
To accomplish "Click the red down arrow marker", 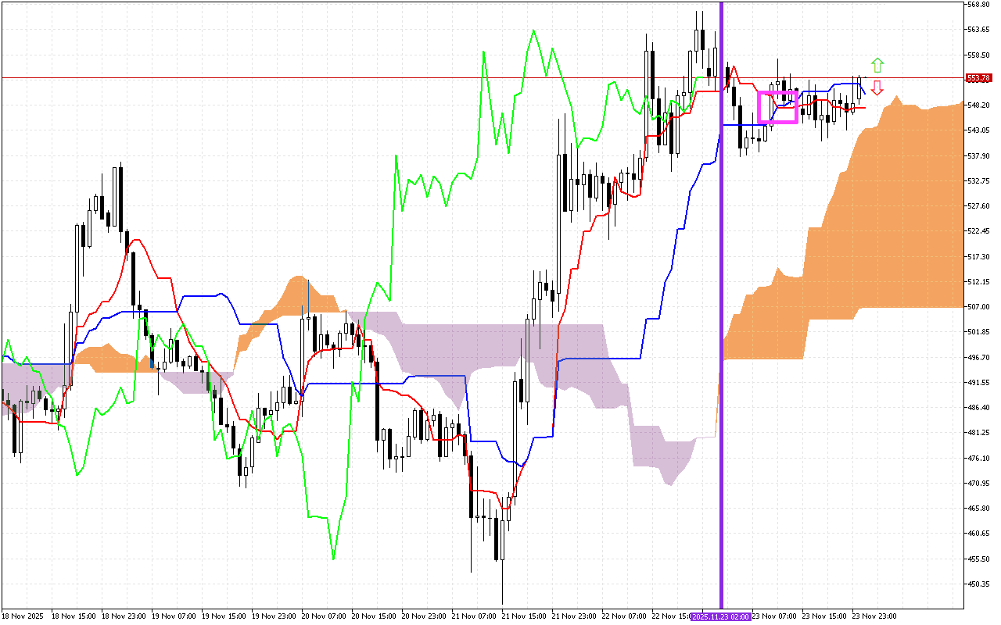I will click(877, 87).
